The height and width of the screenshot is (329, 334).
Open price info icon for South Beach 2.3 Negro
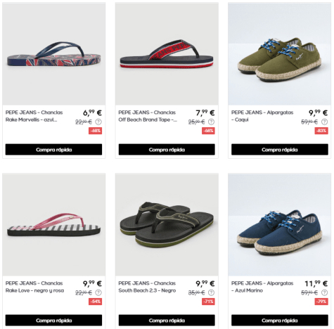pyautogui.click(x=211, y=292)
